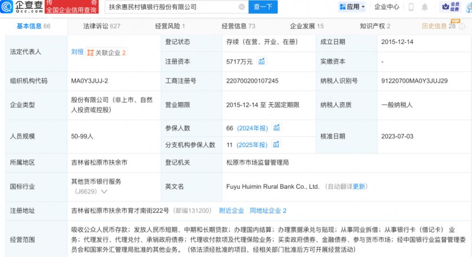Click the mobile phone icon in header
The height and width of the screenshot is (257, 472).
pyautogui.click(x=411, y=7)
